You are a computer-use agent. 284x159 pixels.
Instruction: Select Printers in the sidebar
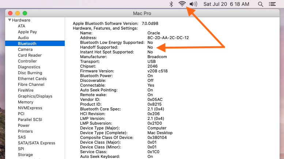click(x=25, y=131)
